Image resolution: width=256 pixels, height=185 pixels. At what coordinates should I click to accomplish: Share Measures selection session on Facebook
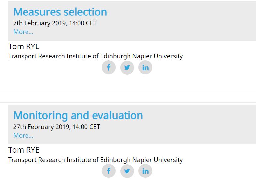(109, 67)
